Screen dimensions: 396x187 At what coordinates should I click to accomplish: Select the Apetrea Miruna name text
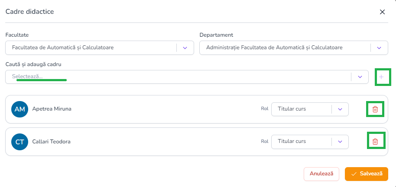click(x=52, y=109)
